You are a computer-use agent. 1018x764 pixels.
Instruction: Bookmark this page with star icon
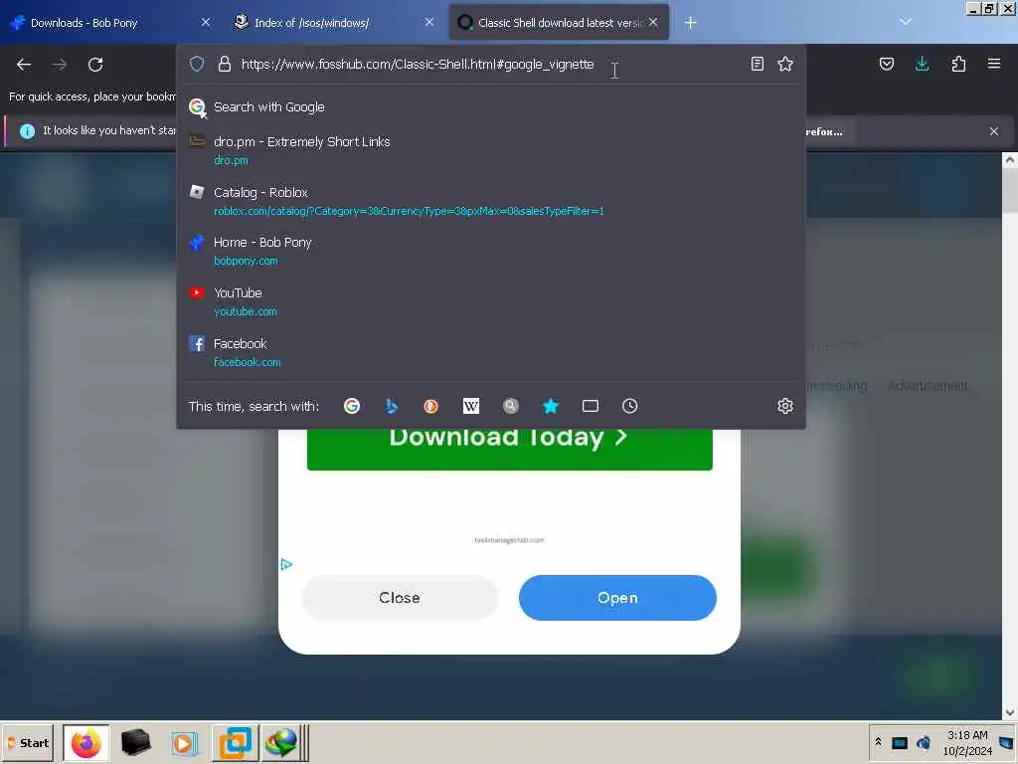[x=785, y=64]
